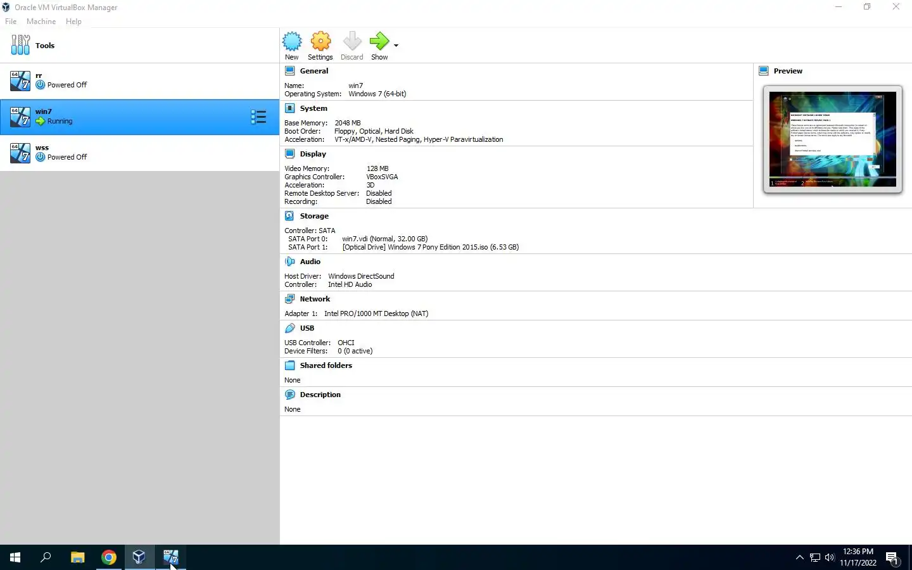
Task: Click the Intel HD Audio controller value
Action: (350, 284)
